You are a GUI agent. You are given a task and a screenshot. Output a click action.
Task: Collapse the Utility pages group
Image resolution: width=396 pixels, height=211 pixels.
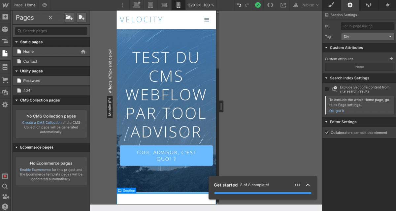pos(51,71)
